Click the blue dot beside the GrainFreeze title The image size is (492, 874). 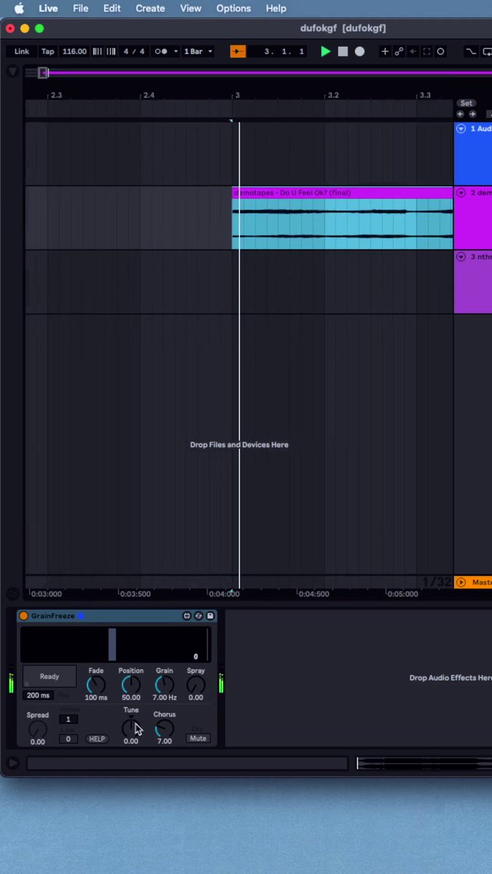[x=81, y=616]
